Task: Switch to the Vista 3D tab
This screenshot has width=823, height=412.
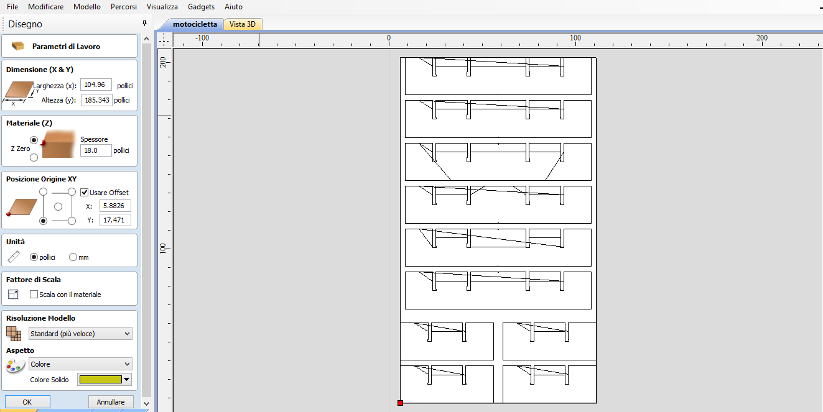Action: (242, 24)
